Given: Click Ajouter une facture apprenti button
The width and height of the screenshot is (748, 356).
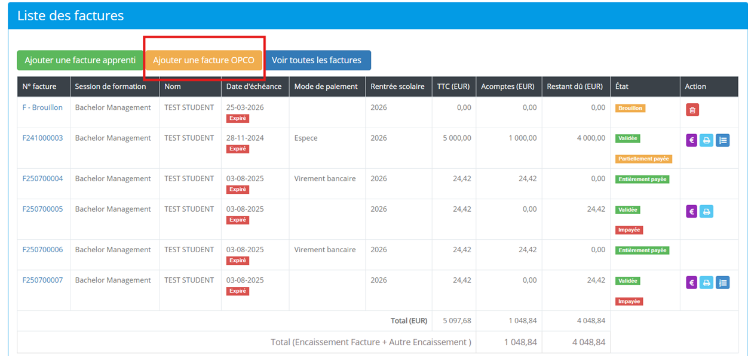Looking at the screenshot, I should point(80,60).
